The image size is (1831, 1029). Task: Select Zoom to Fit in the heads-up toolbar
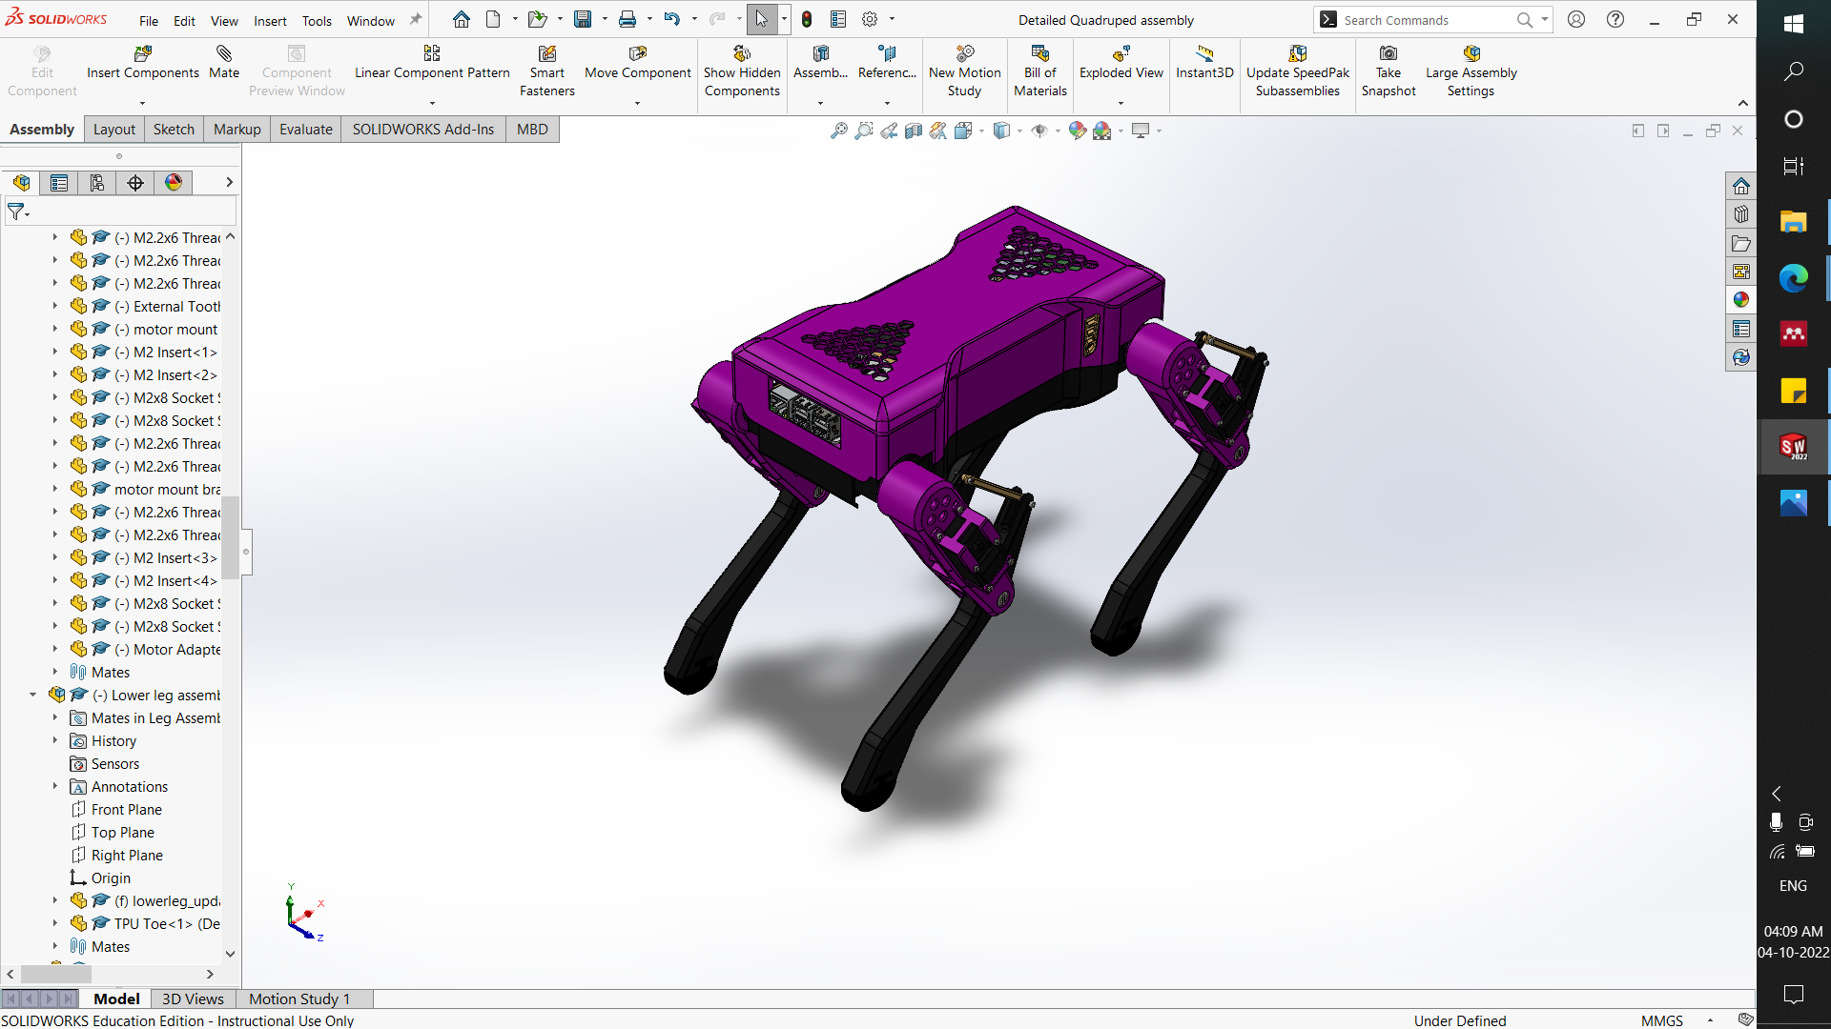838,131
